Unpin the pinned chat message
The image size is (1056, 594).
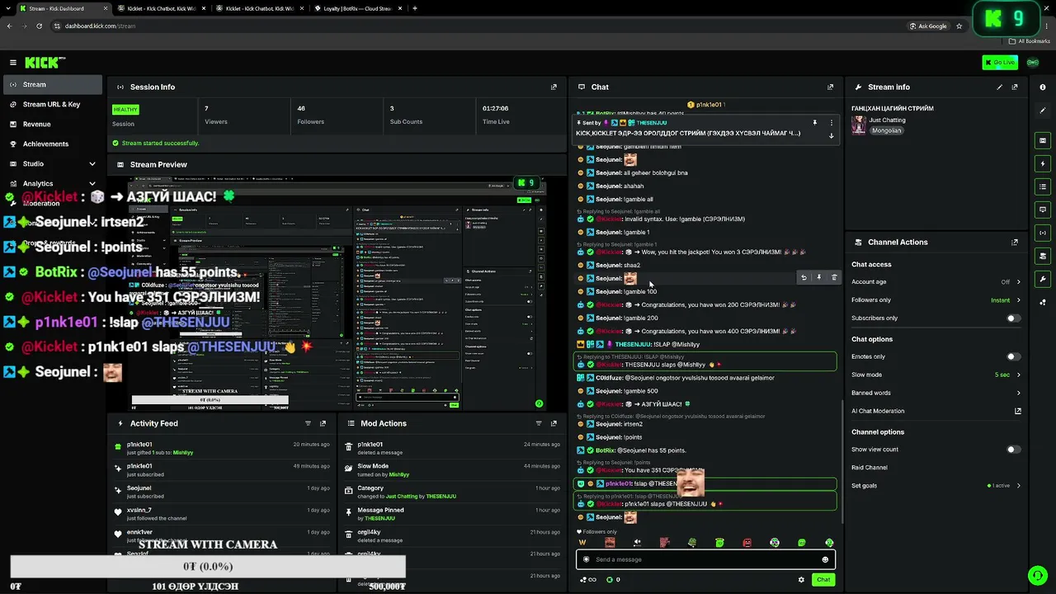pyautogui.click(x=815, y=123)
